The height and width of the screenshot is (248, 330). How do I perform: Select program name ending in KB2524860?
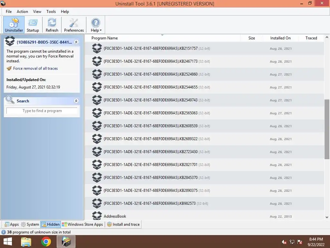pos(150,74)
